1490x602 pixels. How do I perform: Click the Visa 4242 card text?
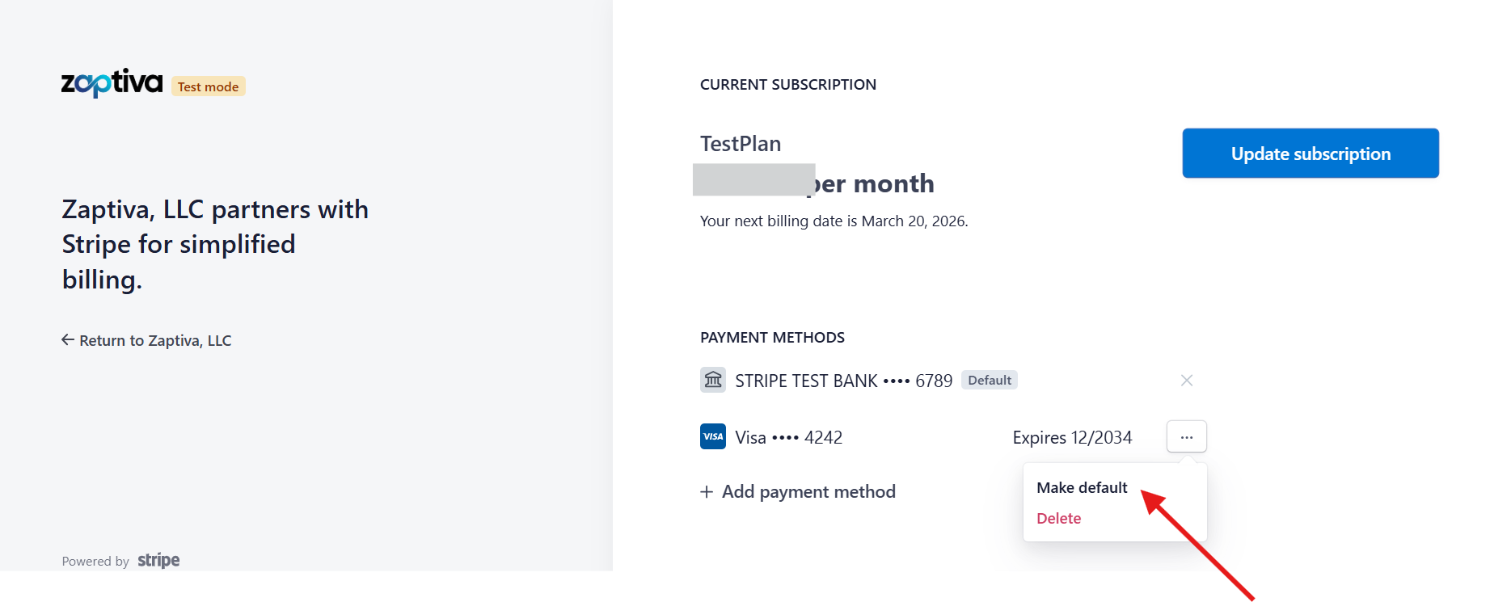coord(788,438)
